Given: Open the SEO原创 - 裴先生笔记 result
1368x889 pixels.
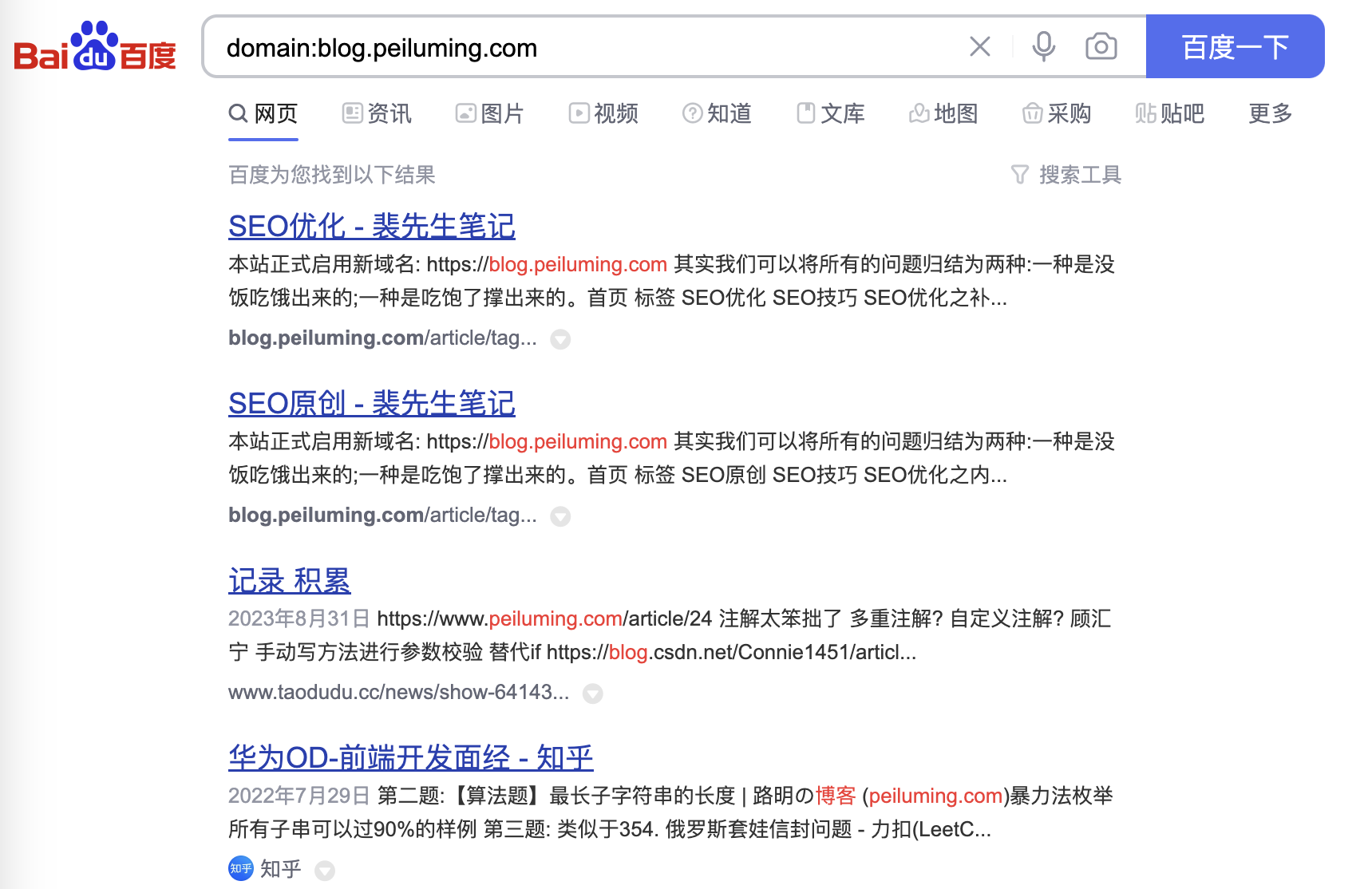Looking at the screenshot, I should click(x=371, y=403).
